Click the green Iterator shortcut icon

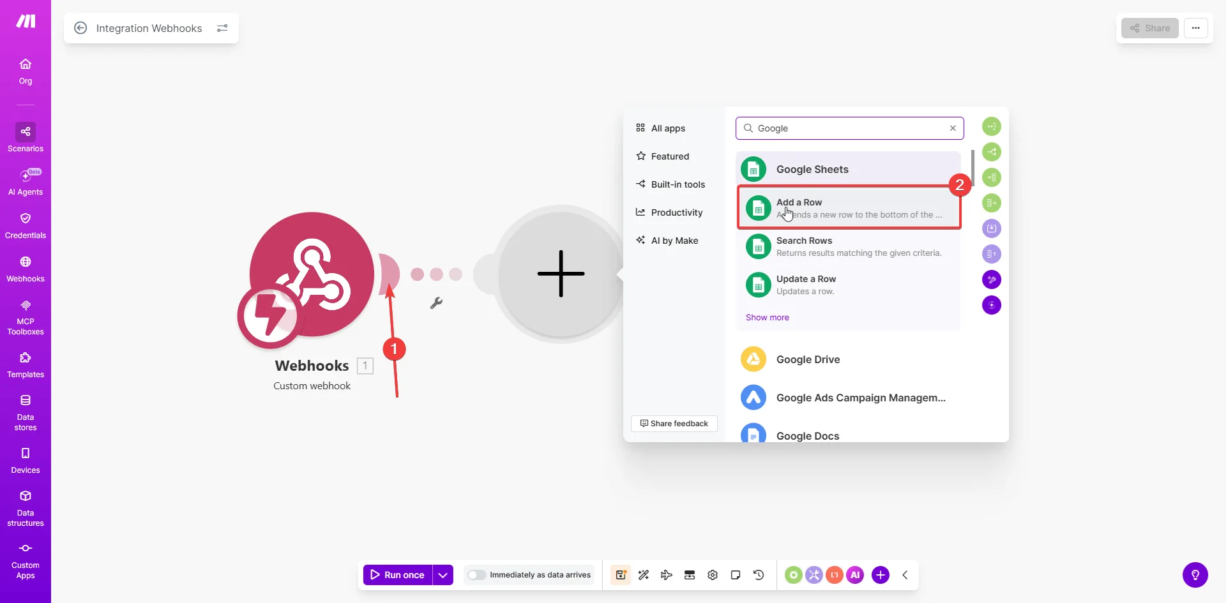[992, 177]
